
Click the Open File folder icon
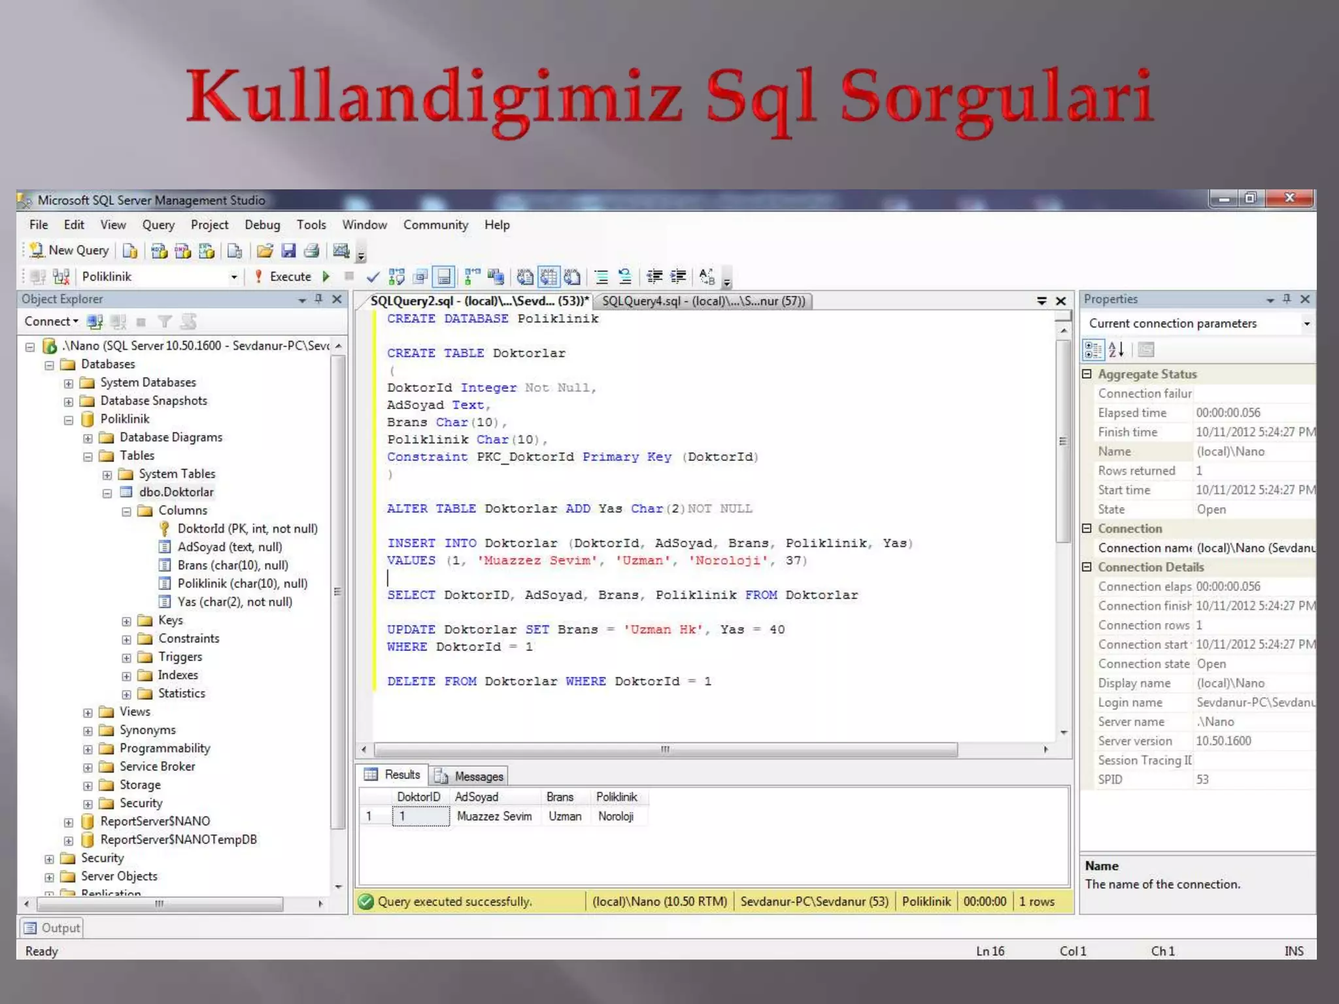[x=265, y=251]
